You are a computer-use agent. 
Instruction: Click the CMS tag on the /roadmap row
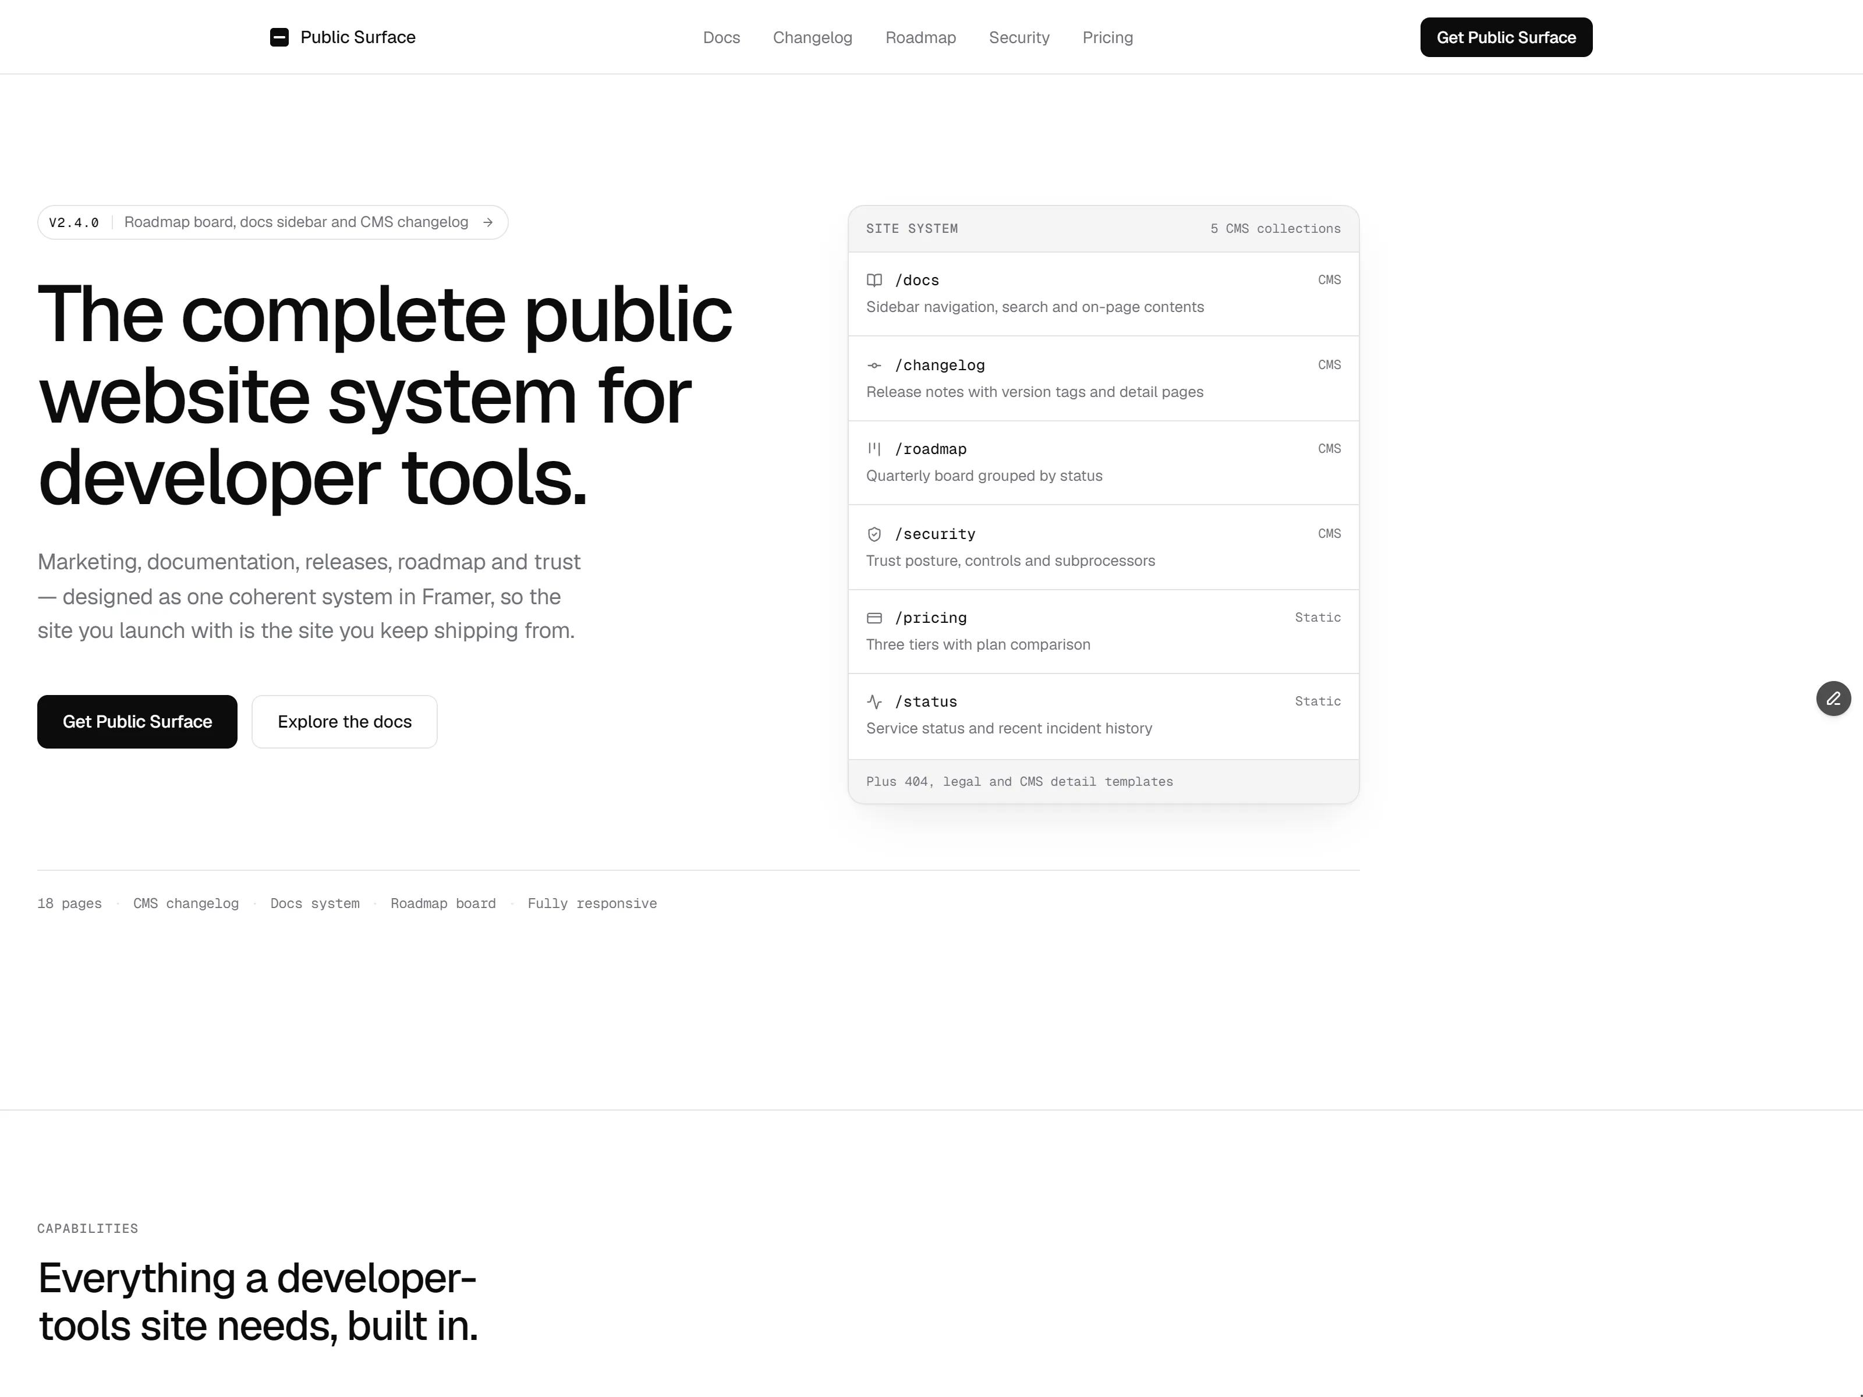tap(1329, 449)
